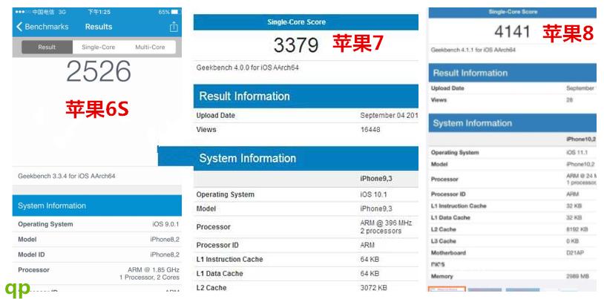
Task: Click the L3 Cache row label
Action: 444,241
